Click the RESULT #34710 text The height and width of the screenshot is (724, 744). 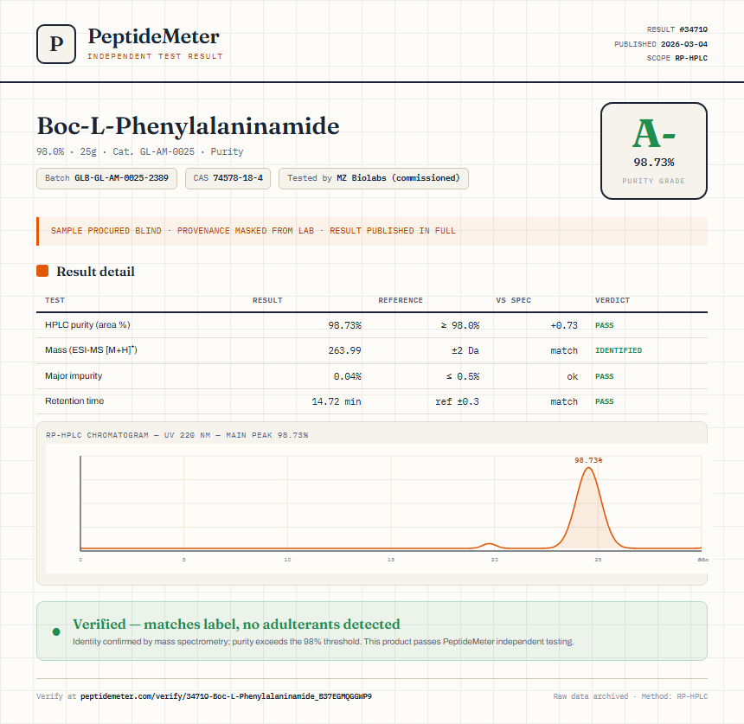[x=677, y=29]
